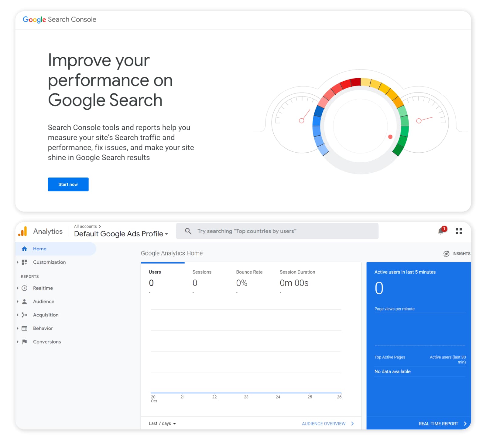
Task: Click the REPORTS section label
Action: pyautogui.click(x=30, y=276)
